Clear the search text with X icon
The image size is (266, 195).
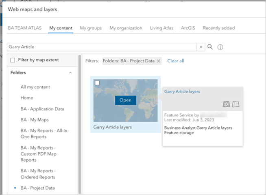pyautogui.click(x=201, y=47)
